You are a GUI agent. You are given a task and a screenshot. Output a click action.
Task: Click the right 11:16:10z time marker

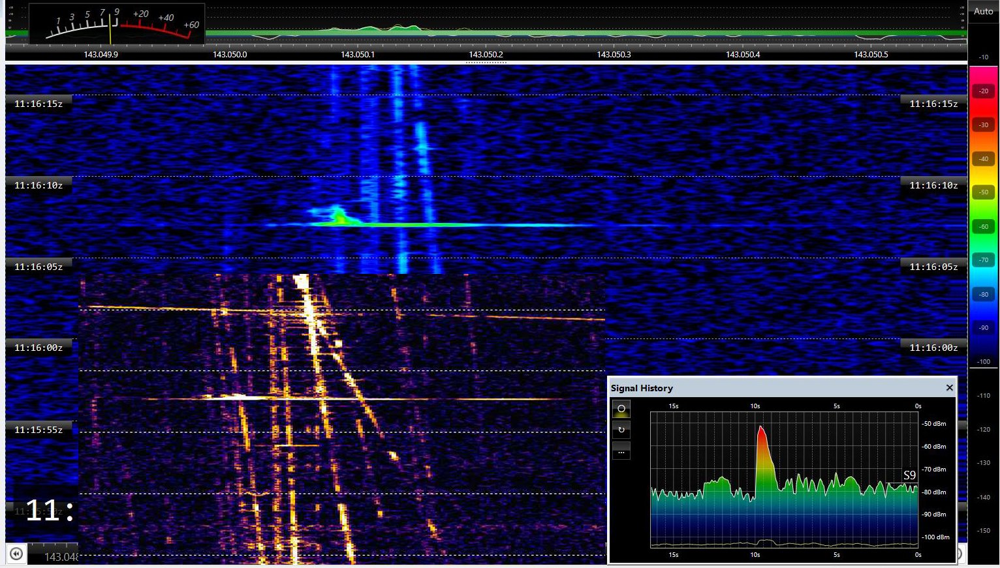click(x=933, y=185)
